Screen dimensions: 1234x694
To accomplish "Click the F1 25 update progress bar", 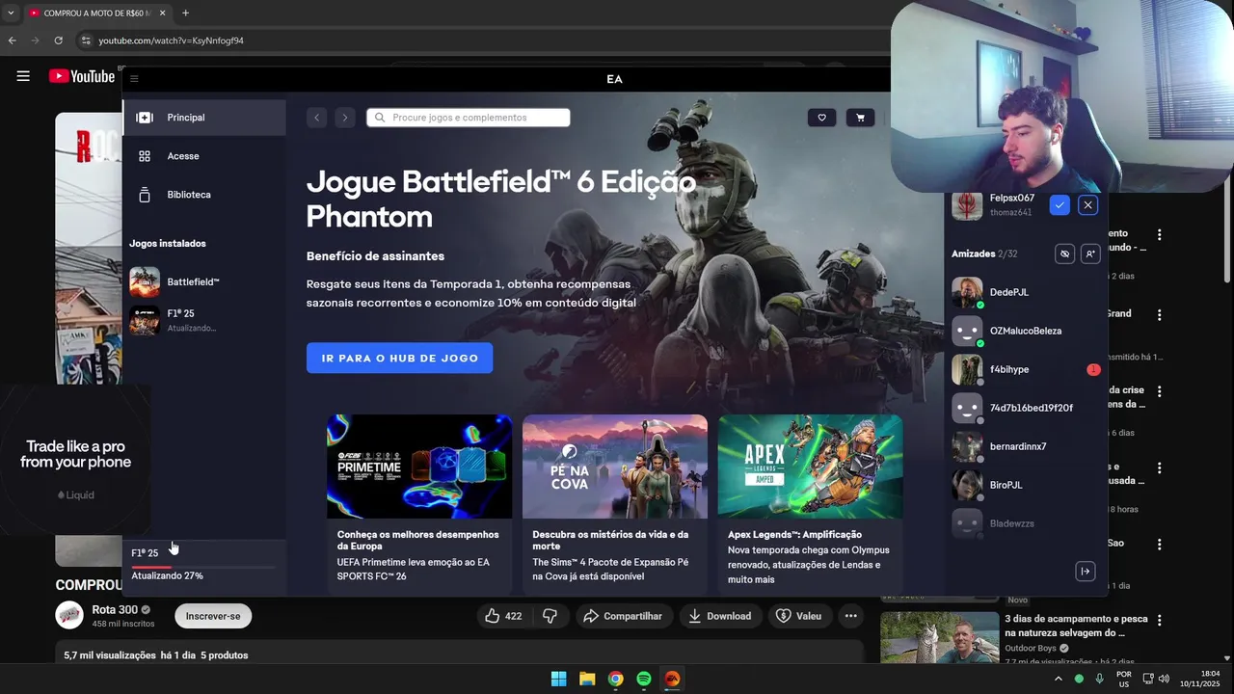I will click(203, 567).
